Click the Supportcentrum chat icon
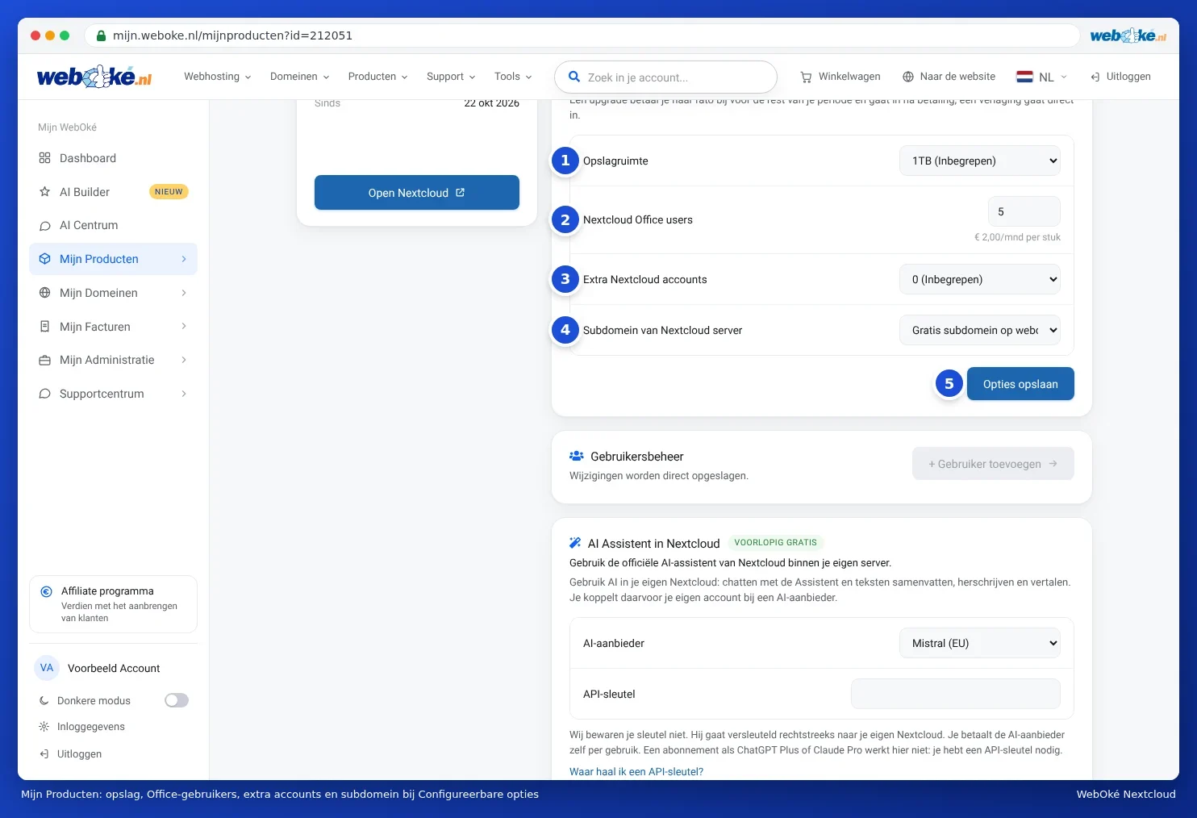1197x818 pixels. pyautogui.click(x=45, y=394)
